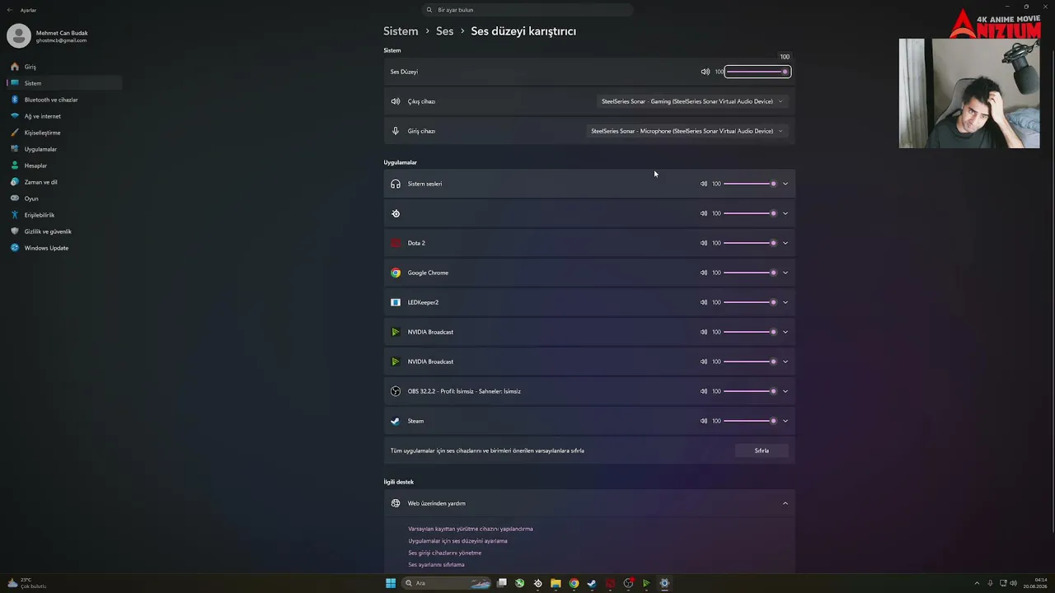
Task: Mute Google Chrome audio
Action: coord(704,273)
